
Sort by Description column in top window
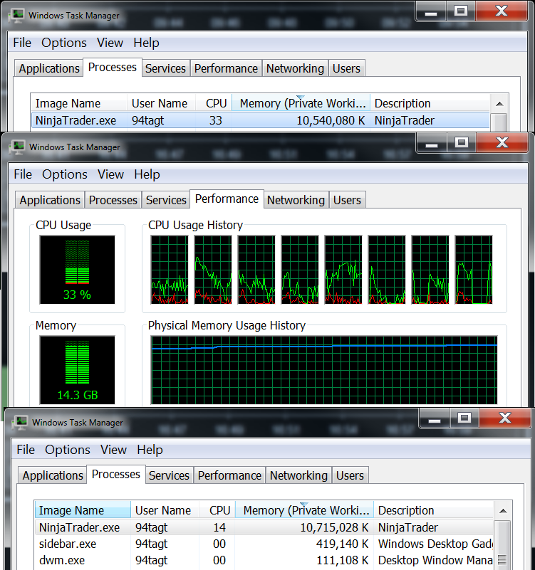click(430, 103)
